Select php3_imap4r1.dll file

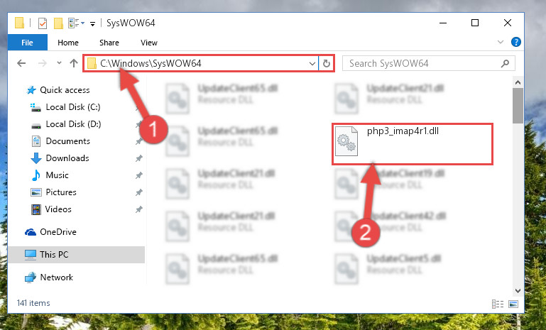coord(413,144)
